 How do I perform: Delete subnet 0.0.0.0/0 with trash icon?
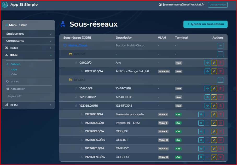click(x=221, y=63)
